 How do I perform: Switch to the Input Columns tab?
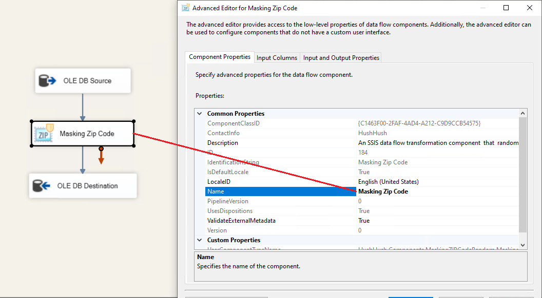click(277, 58)
